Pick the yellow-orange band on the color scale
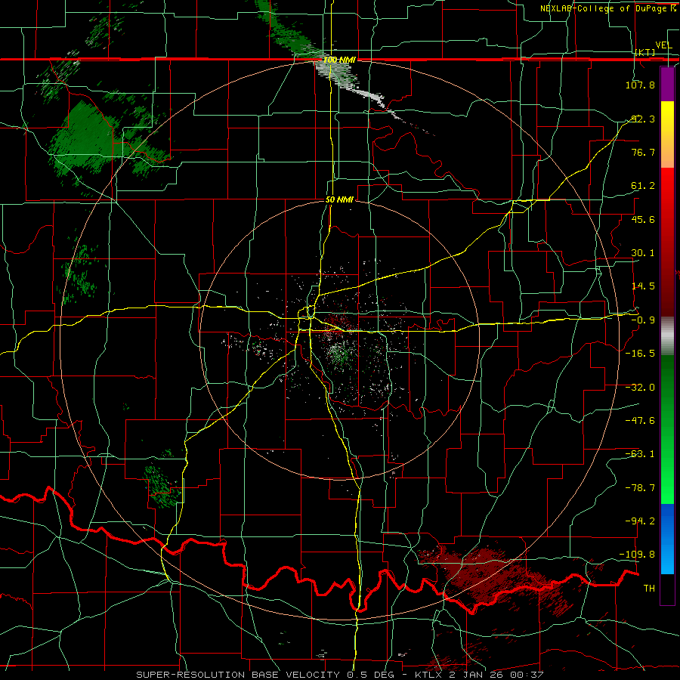Image resolution: width=680 pixels, height=680 pixels. click(667, 134)
